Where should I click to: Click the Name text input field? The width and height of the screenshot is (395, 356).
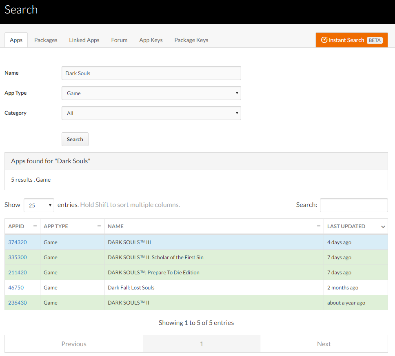coord(151,73)
